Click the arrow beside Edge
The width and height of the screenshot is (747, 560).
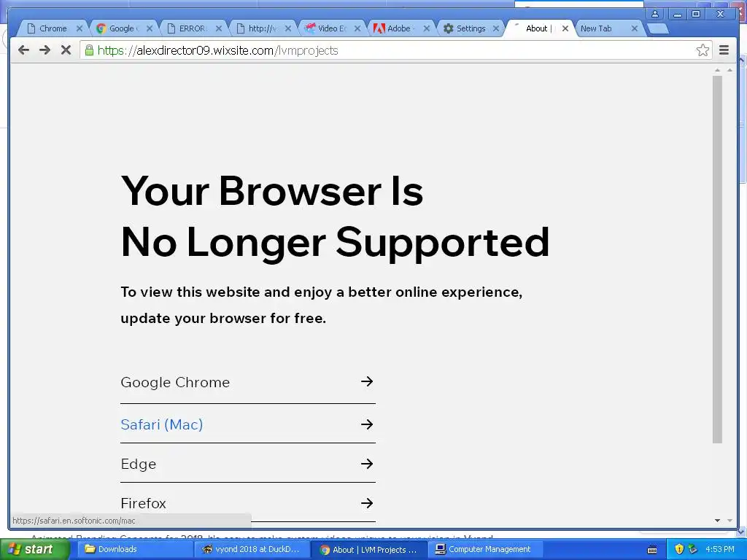pos(367,464)
